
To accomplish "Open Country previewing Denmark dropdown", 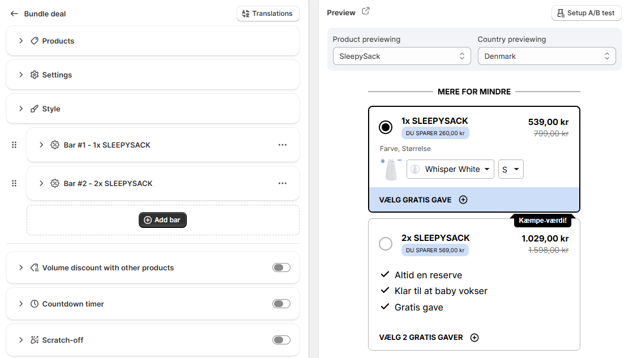I will coord(547,56).
